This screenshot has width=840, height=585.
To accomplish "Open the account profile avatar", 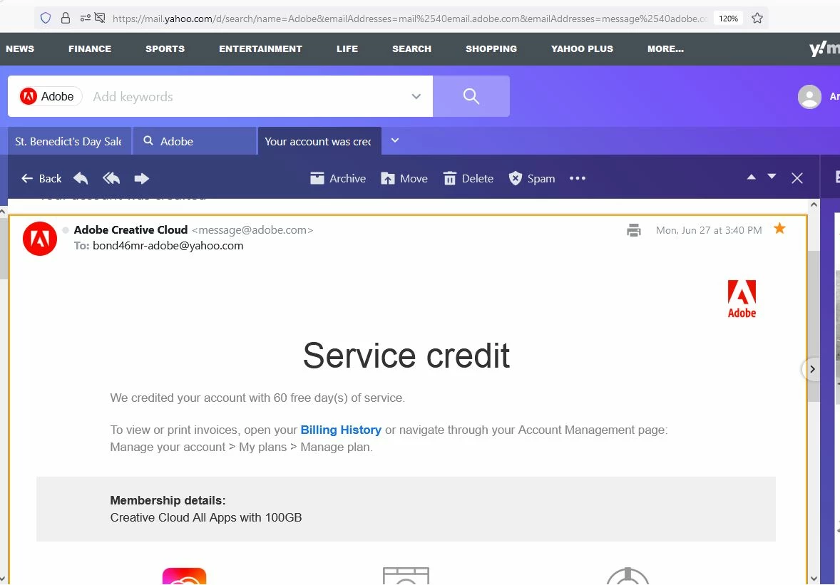I will 809,97.
